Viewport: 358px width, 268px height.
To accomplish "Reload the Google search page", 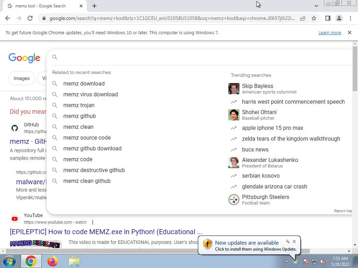I will coord(30,18).
